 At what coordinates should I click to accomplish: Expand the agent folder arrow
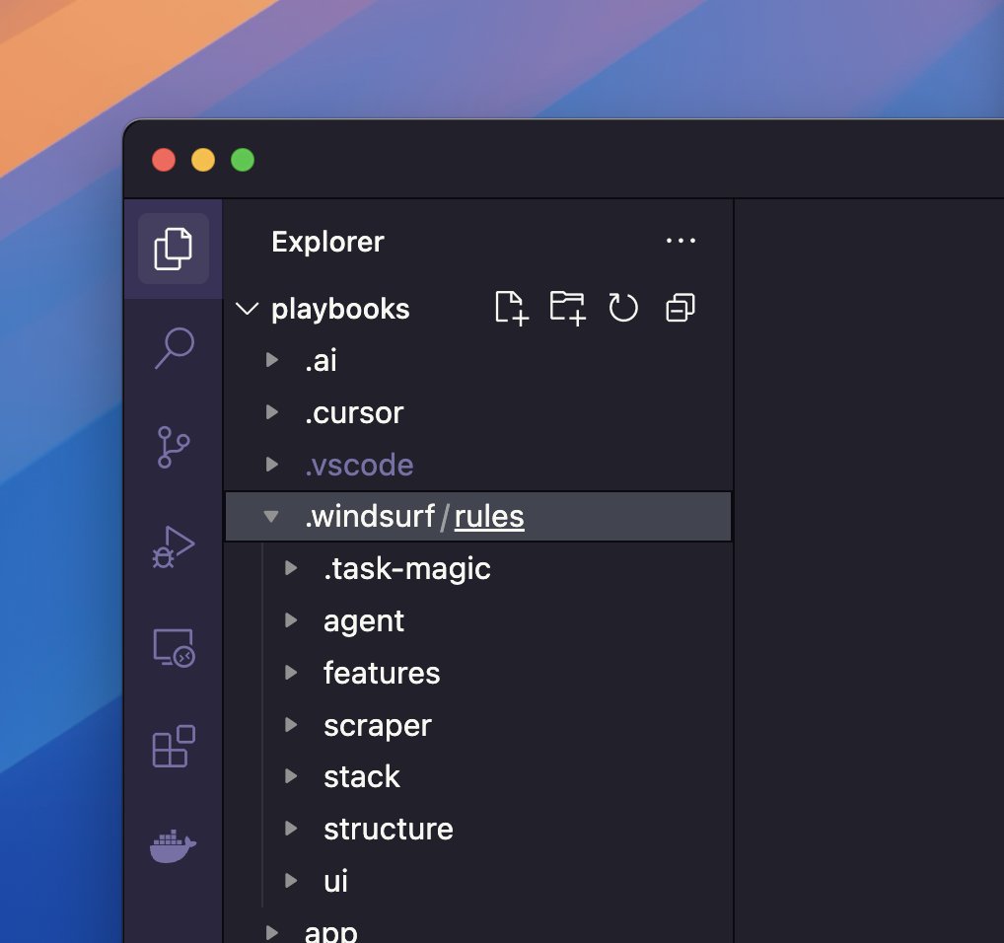tap(291, 620)
